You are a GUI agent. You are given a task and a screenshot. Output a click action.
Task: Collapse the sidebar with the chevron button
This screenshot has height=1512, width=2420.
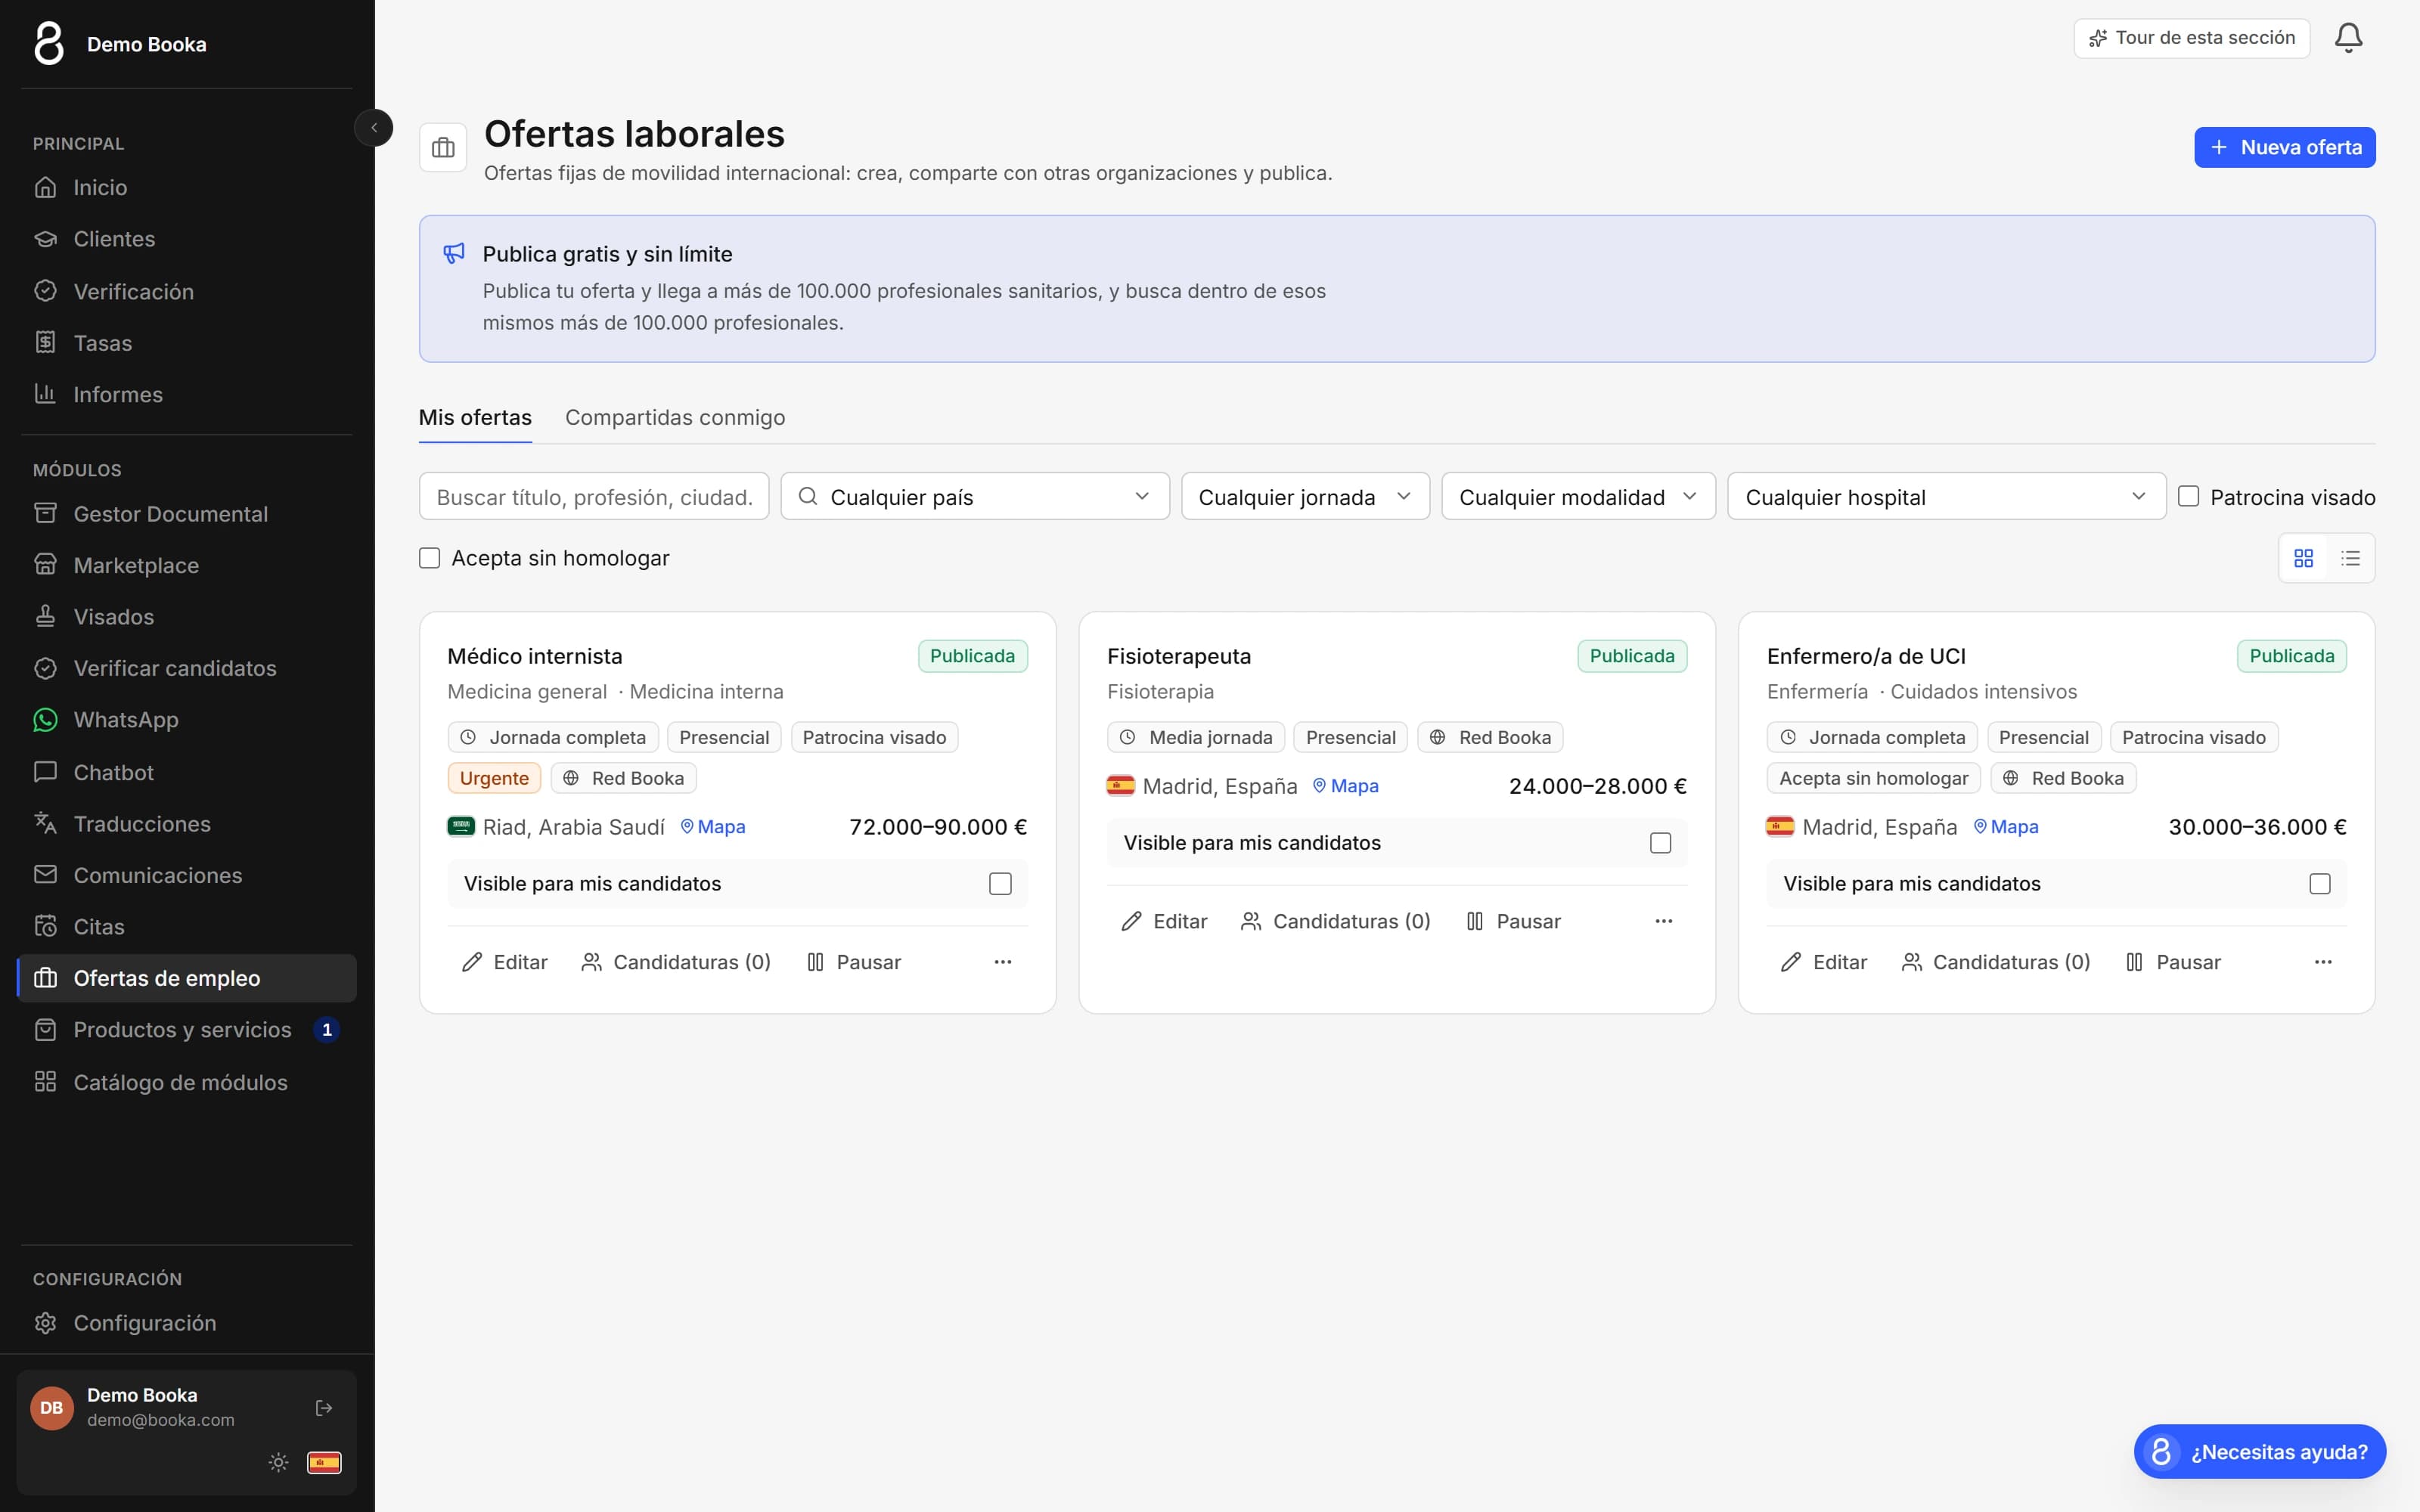coord(374,128)
